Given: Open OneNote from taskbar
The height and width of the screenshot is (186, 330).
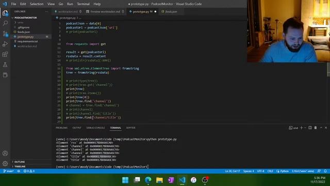Looking at the screenshot, I should tap(171, 180).
